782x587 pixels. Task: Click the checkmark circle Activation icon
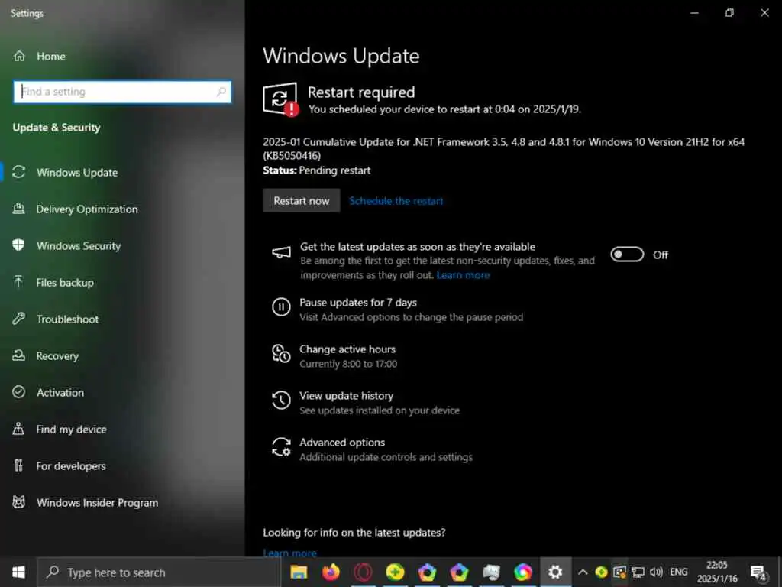coord(19,392)
